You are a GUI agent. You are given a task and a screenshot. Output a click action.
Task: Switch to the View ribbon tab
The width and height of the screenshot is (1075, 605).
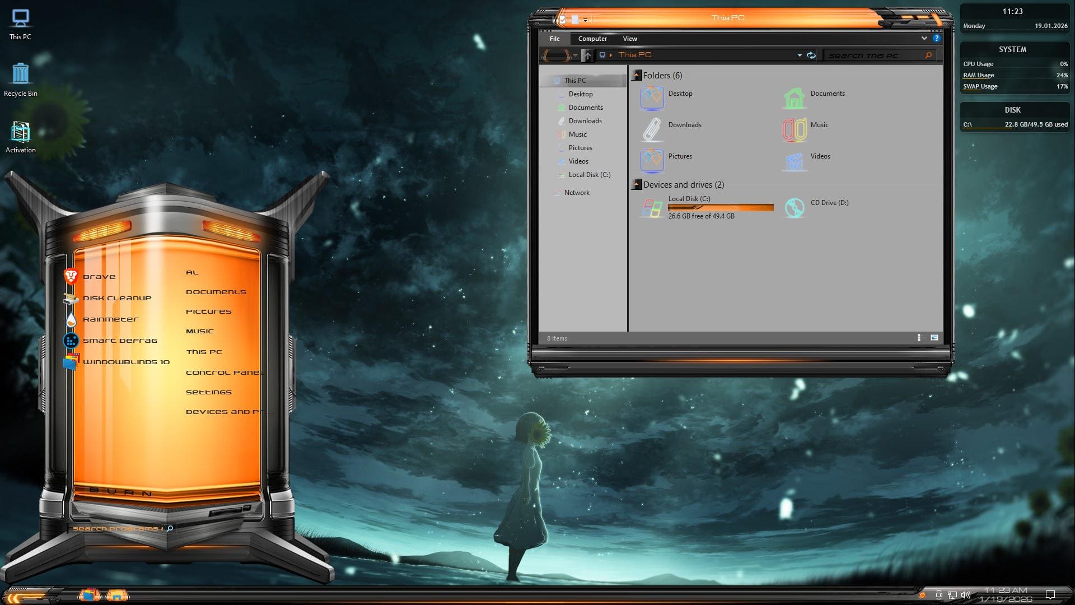(630, 39)
